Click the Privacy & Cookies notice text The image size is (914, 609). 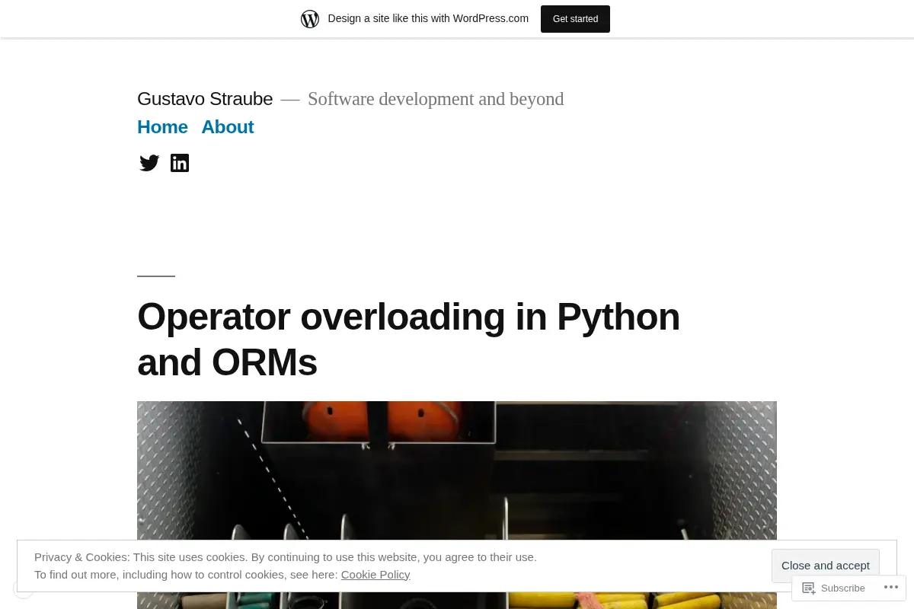tap(286, 557)
